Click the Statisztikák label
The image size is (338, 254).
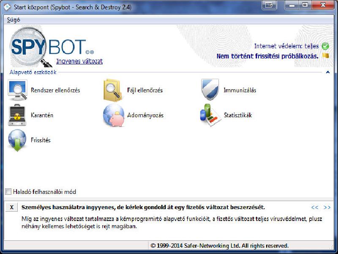[x=238, y=115]
